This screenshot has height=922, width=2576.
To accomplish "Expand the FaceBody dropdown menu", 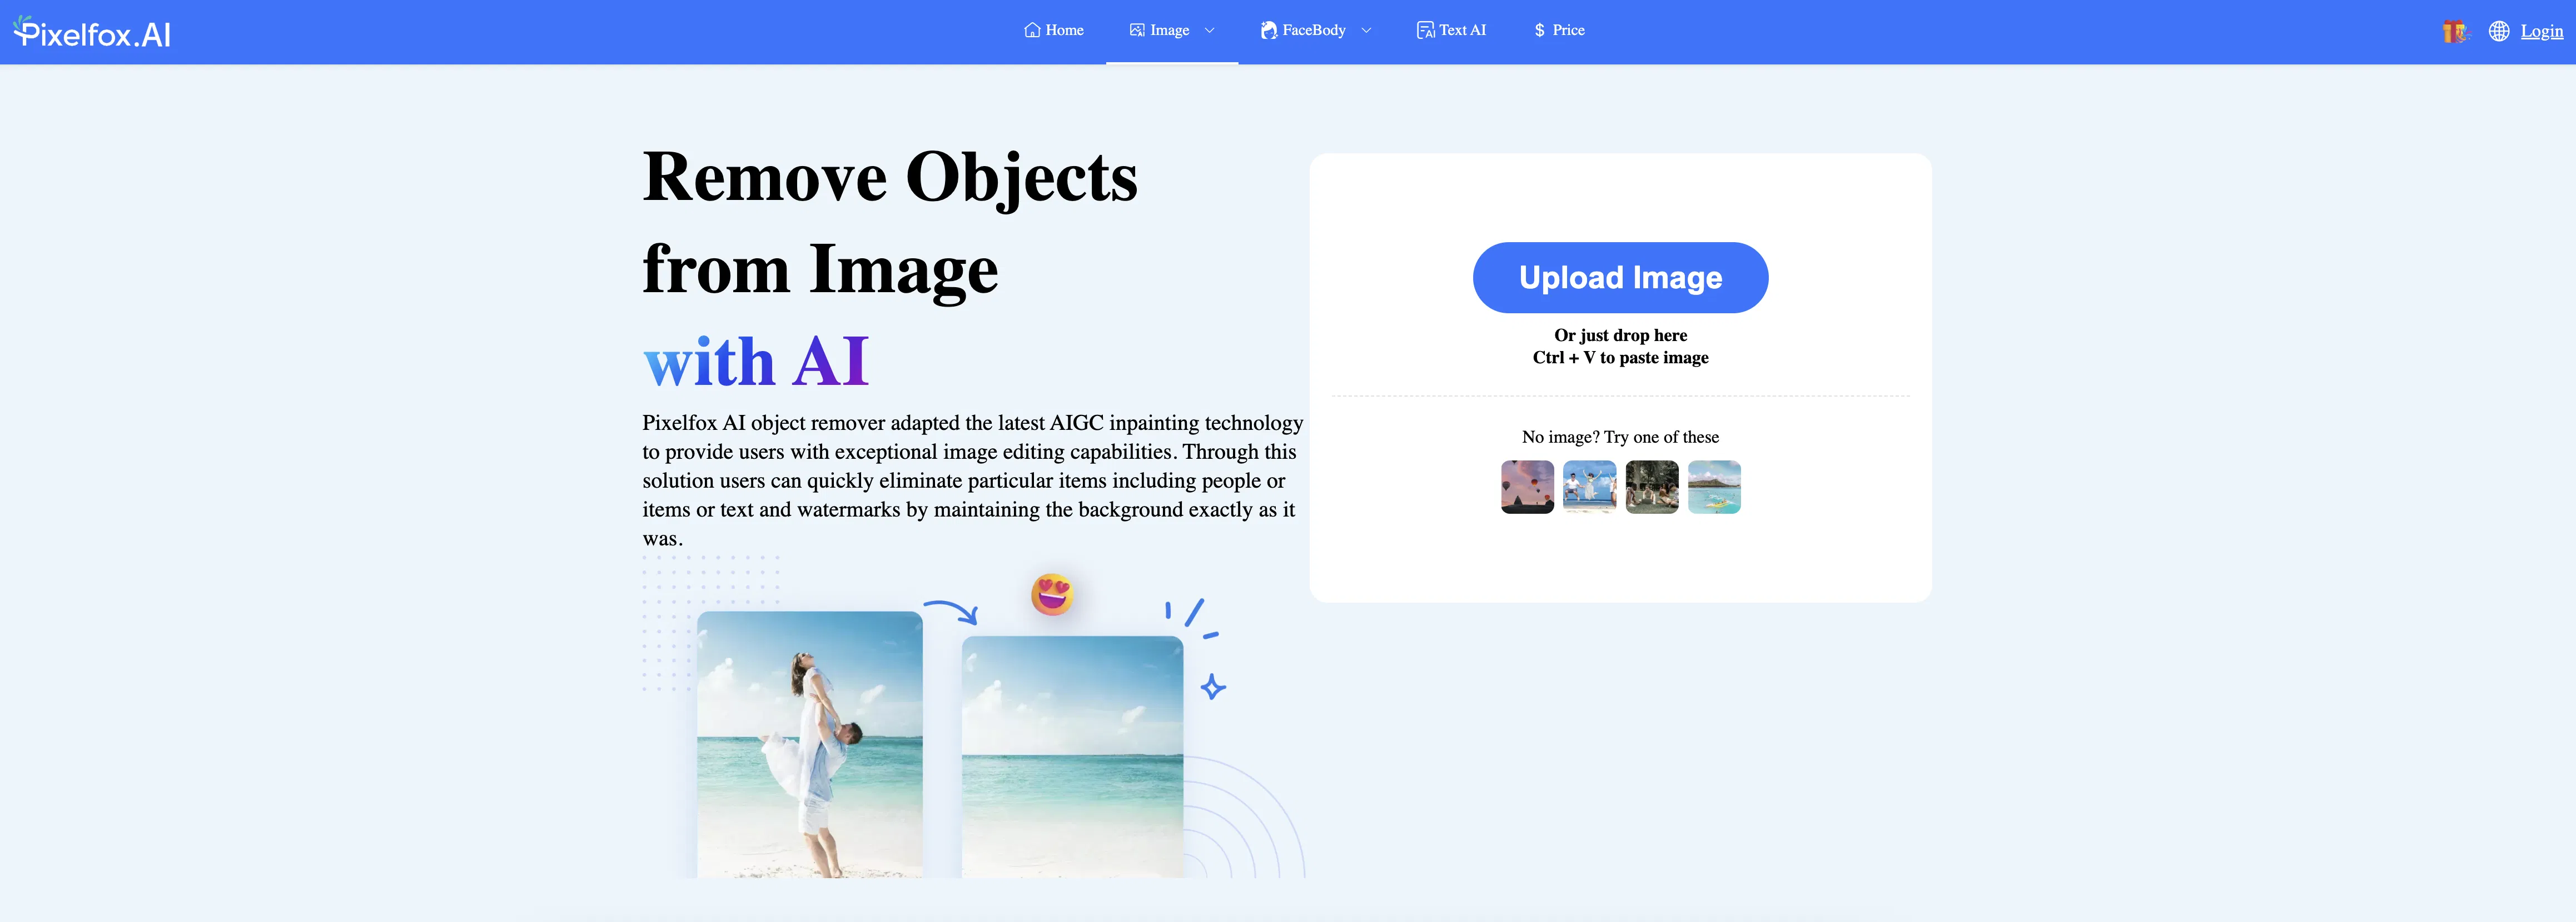I will coord(1366,30).
